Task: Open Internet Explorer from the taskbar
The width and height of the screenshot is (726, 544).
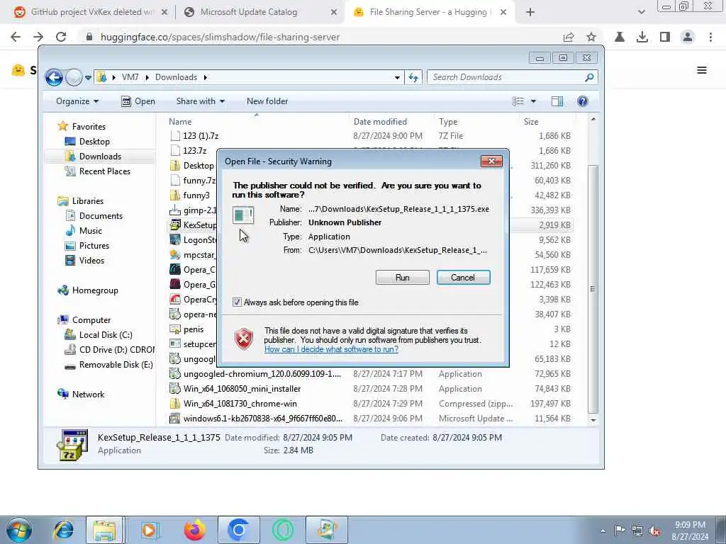Action: coord(63,530)
